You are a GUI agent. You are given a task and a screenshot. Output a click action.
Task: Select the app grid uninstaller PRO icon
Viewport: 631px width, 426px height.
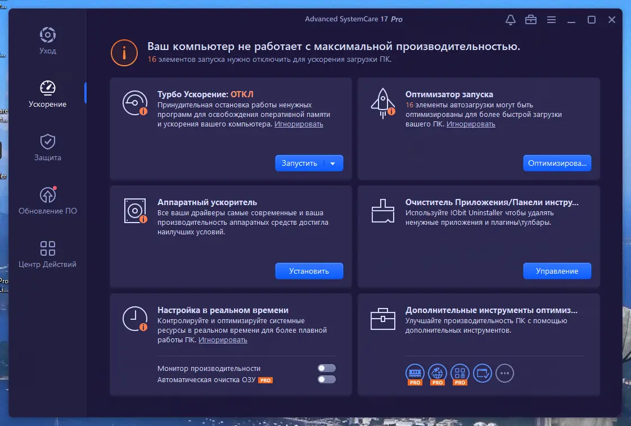coord(459,373)
